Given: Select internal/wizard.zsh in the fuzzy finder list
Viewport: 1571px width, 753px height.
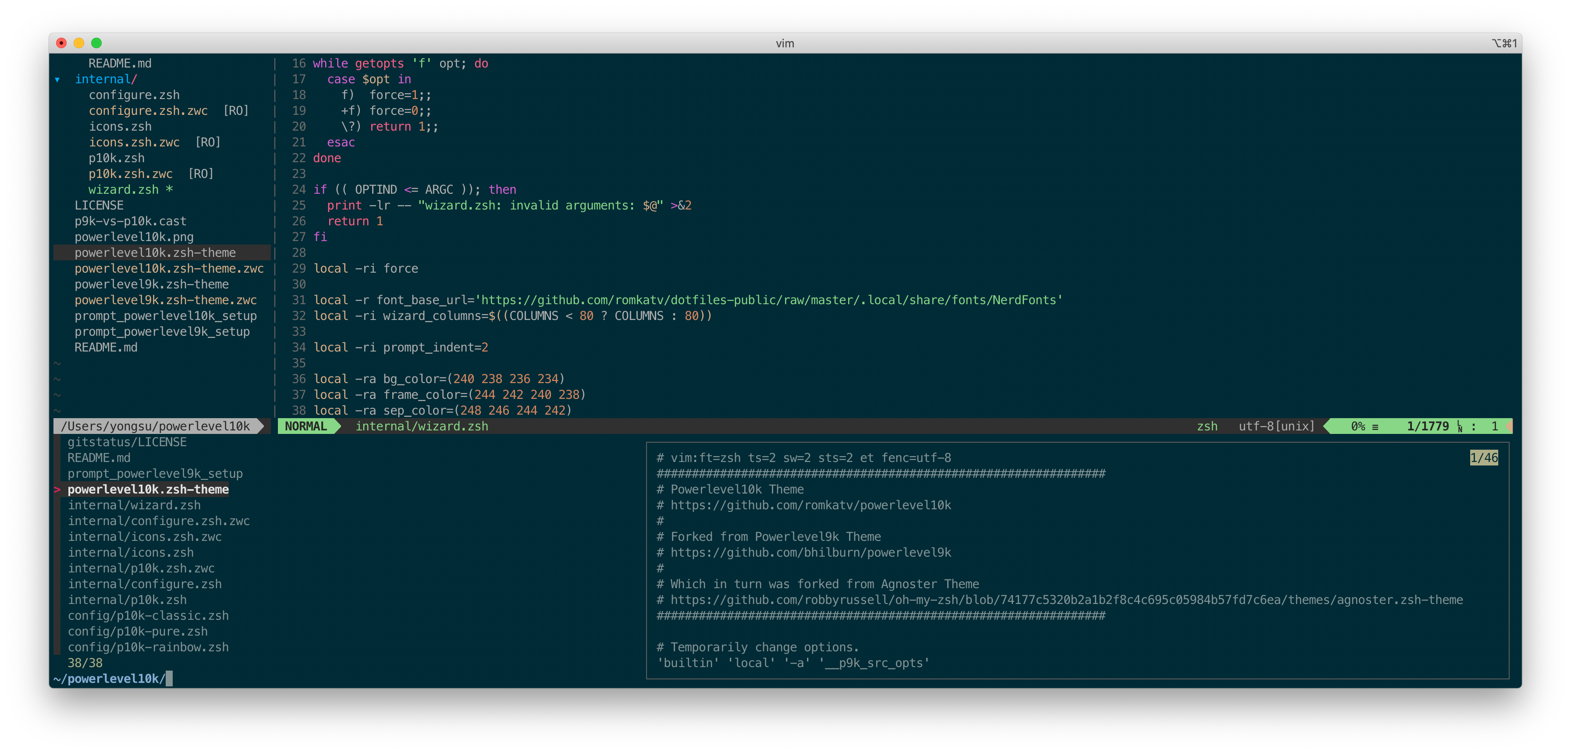Looking at the screenshot, I should coord(134,505).
